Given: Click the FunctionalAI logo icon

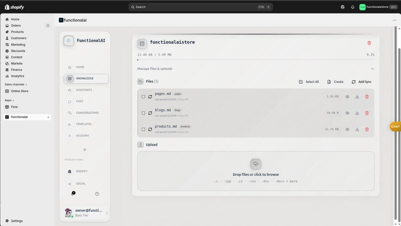Looking at the screenshot, I should (69, 41).
